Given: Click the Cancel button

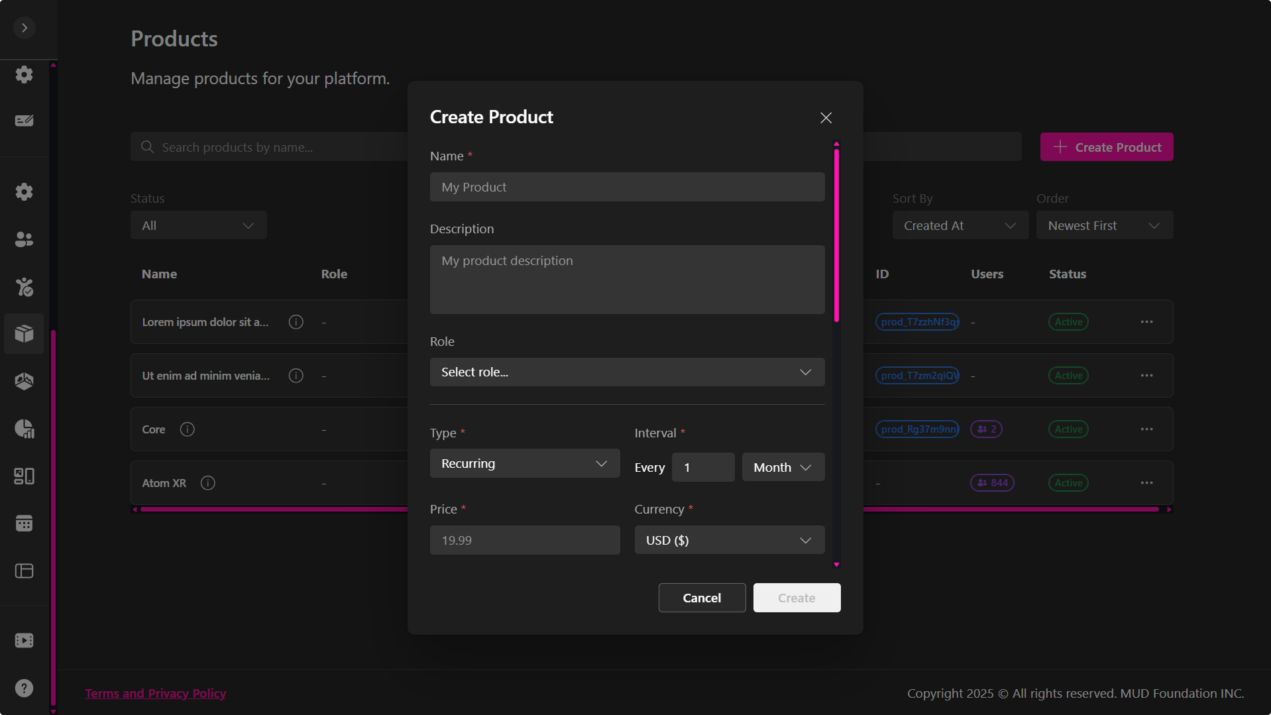Looking at the screenshot, I should 702,598.
